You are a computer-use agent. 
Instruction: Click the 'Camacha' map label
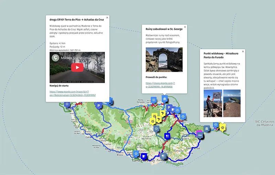pyautogui.click(x=178, y=151)
